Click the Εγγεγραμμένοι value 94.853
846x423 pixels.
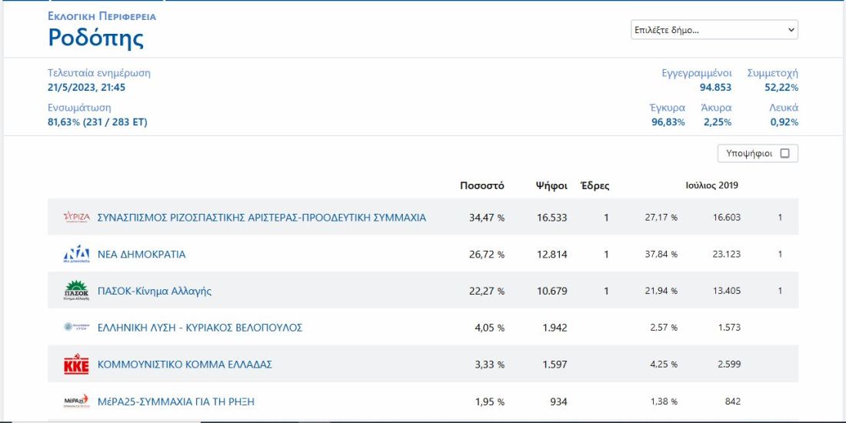pyautogui.click(x=716, y=88)
